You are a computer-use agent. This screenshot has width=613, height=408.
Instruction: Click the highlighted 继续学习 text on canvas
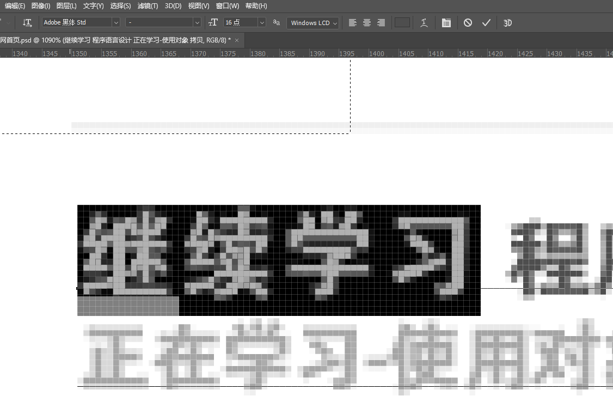point(279,260)
